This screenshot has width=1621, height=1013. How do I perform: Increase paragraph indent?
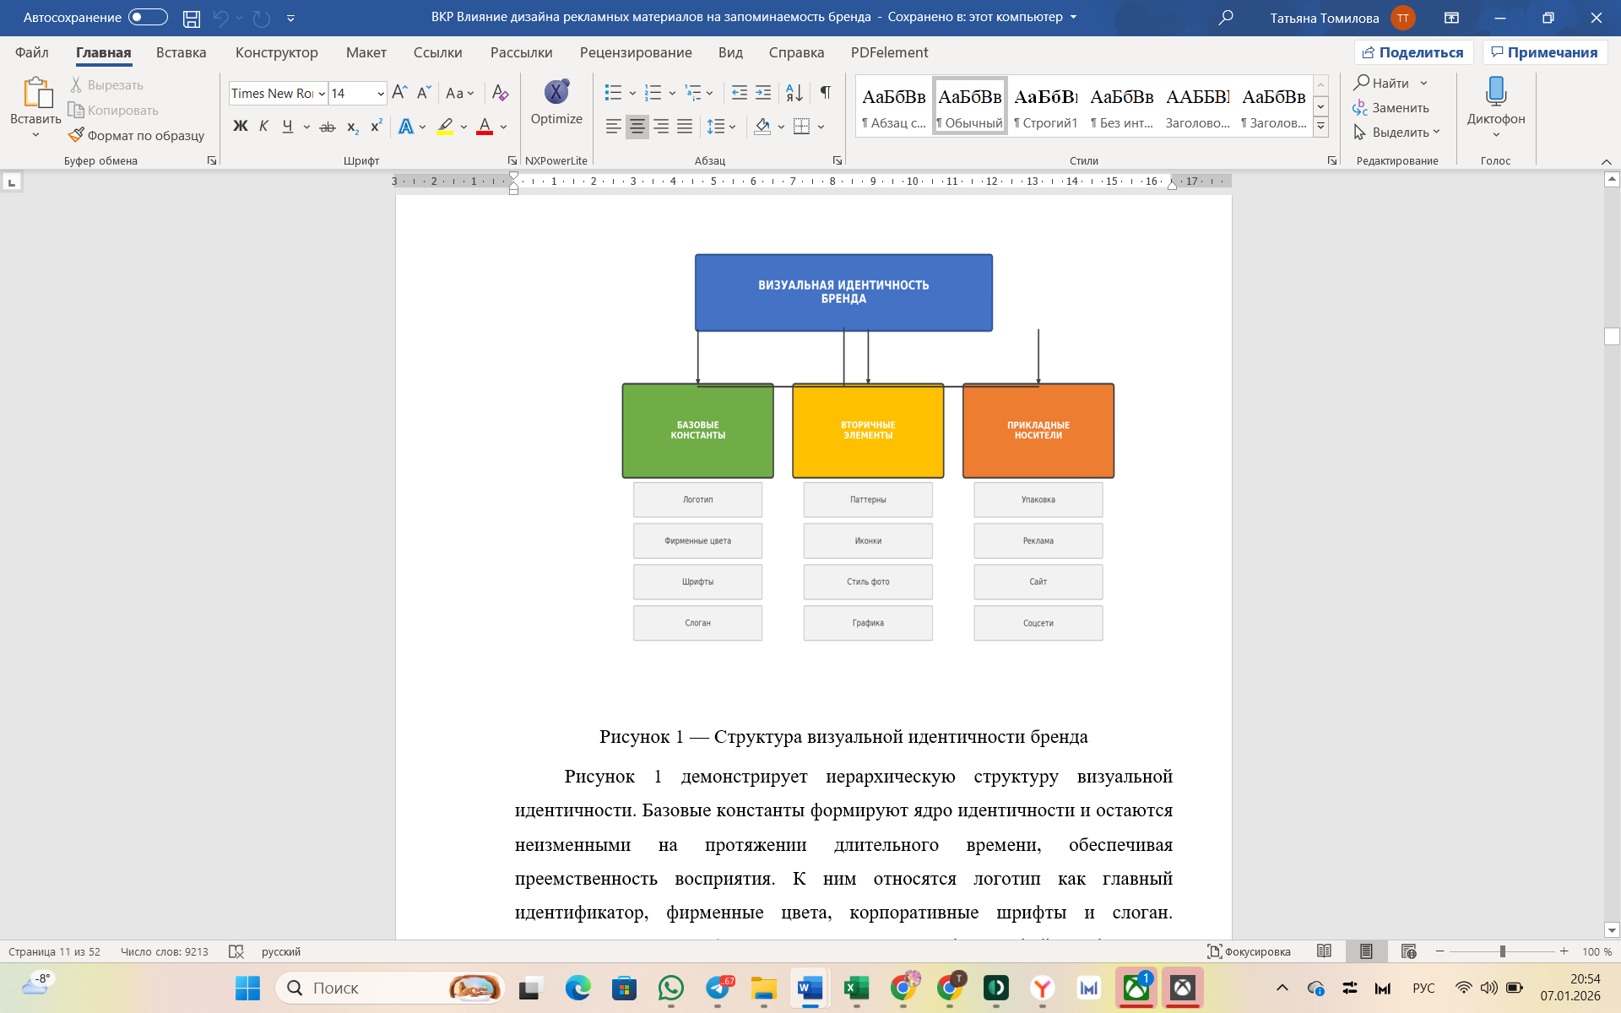(763, 93)
